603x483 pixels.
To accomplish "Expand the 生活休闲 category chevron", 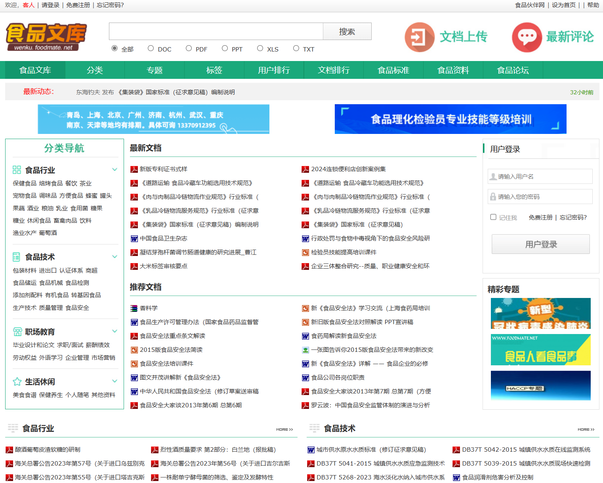I will (x=114, y=381).
